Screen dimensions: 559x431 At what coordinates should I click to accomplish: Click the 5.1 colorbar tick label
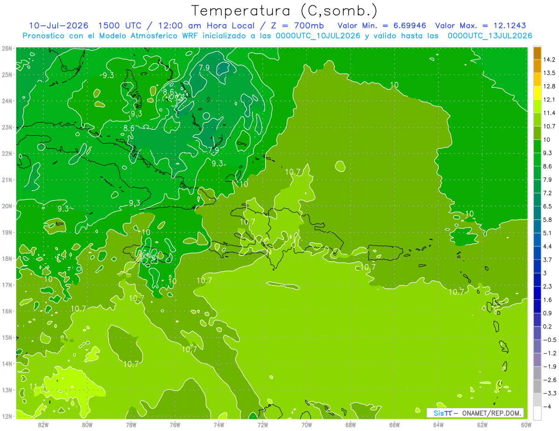[x=548, y=233]
